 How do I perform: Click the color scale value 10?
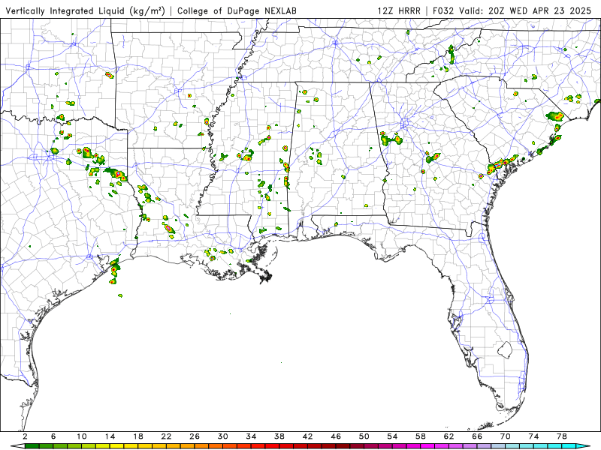tap(82, 436)
